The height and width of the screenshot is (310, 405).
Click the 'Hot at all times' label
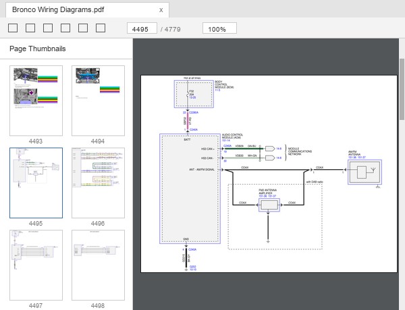click(x=192, y=78)
